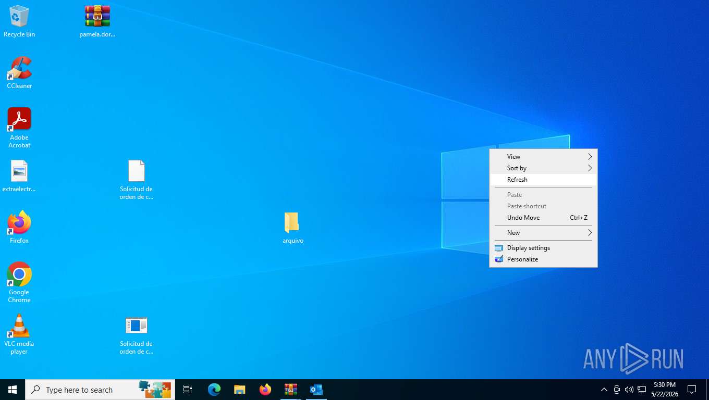
Task: Expand the Sort by submenu
Action: tap(543, 168)
